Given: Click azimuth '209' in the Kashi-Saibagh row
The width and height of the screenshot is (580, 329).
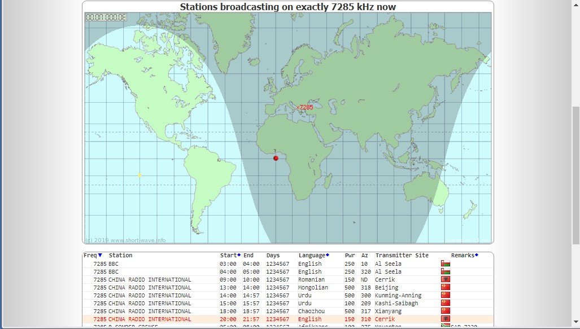Looking at the screenshot, I should click(366, 304).
